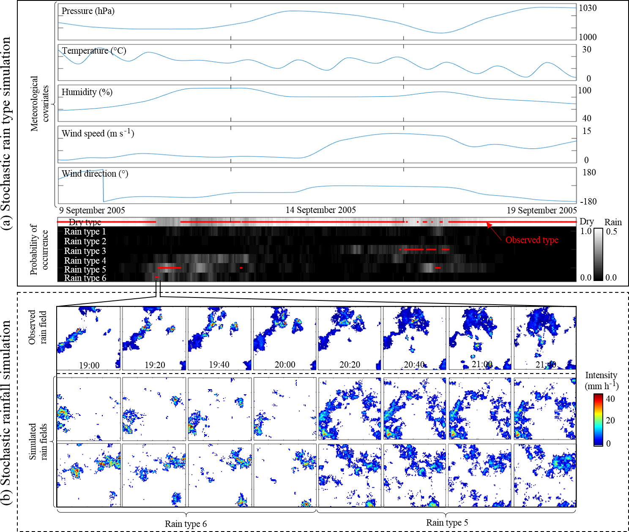Click the observed rain field at 20:00
This screenshot has height=532, width=629.
click(284, 338)
